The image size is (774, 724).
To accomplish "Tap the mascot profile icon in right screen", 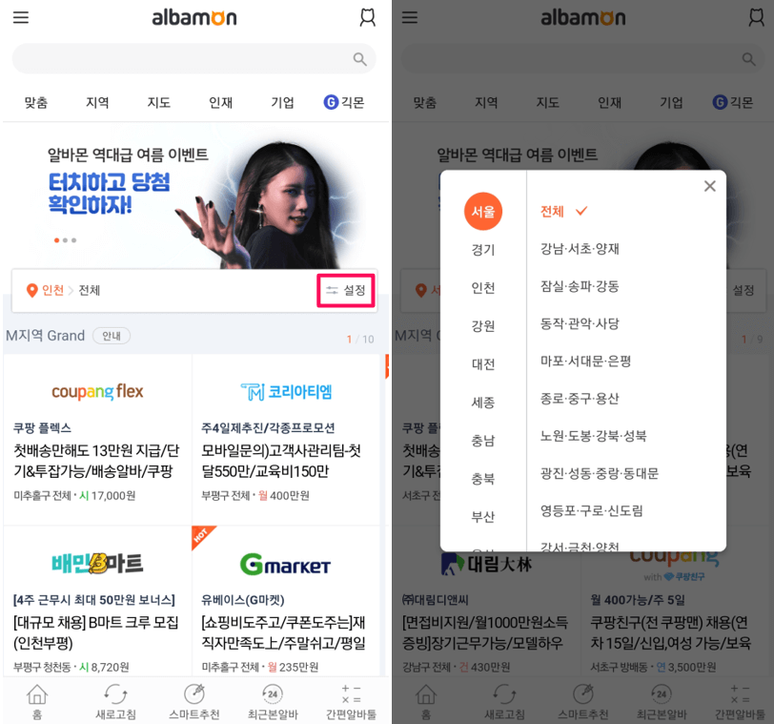I will (x=756, y=18).
